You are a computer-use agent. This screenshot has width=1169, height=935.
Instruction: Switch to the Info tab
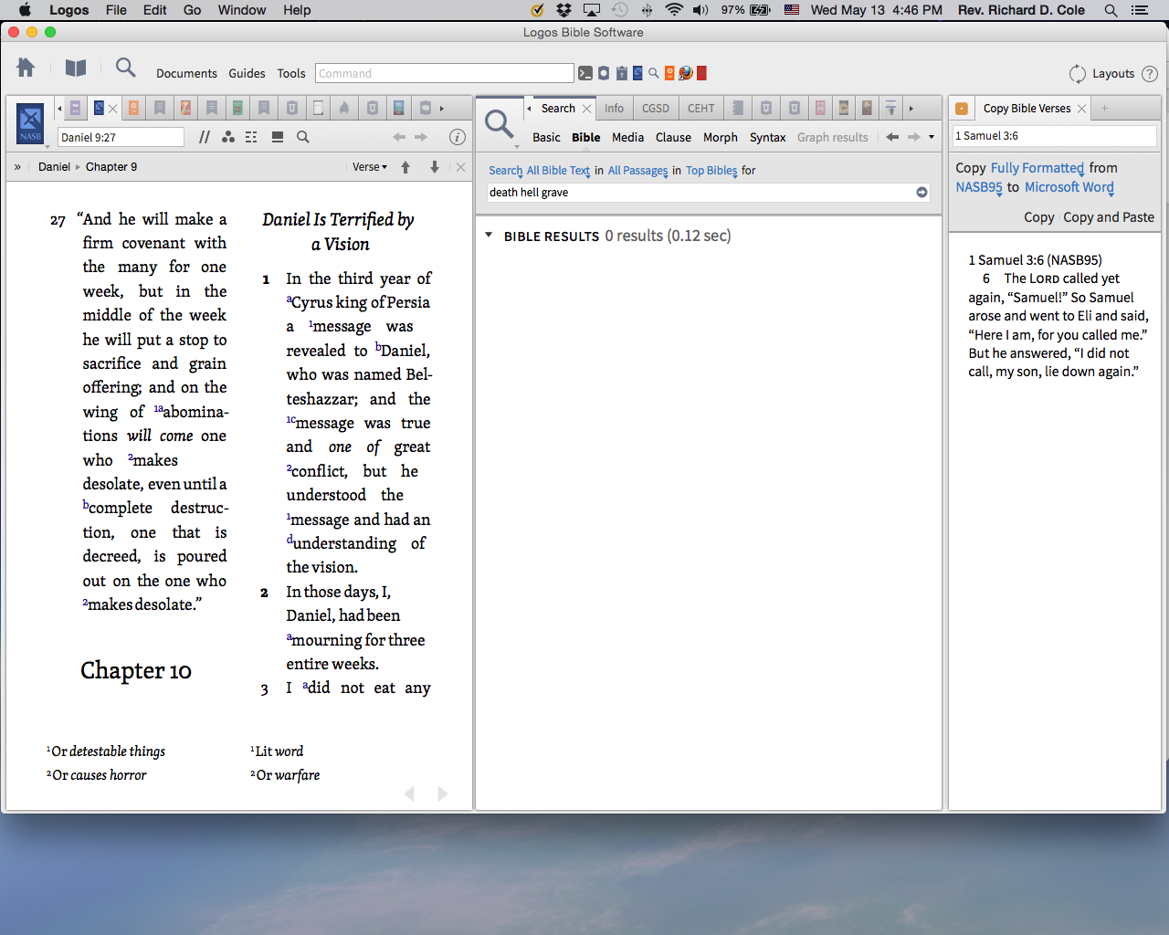(x=615, y=109)
